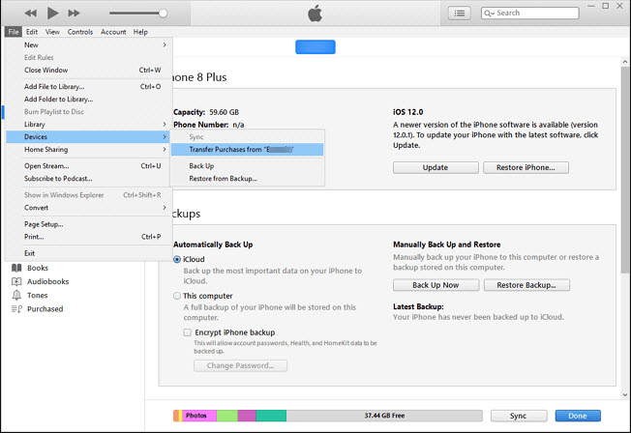This screenshot has height=433, width=631.
Task: Click the Restore iPhone button
Action: pos(526,167)
